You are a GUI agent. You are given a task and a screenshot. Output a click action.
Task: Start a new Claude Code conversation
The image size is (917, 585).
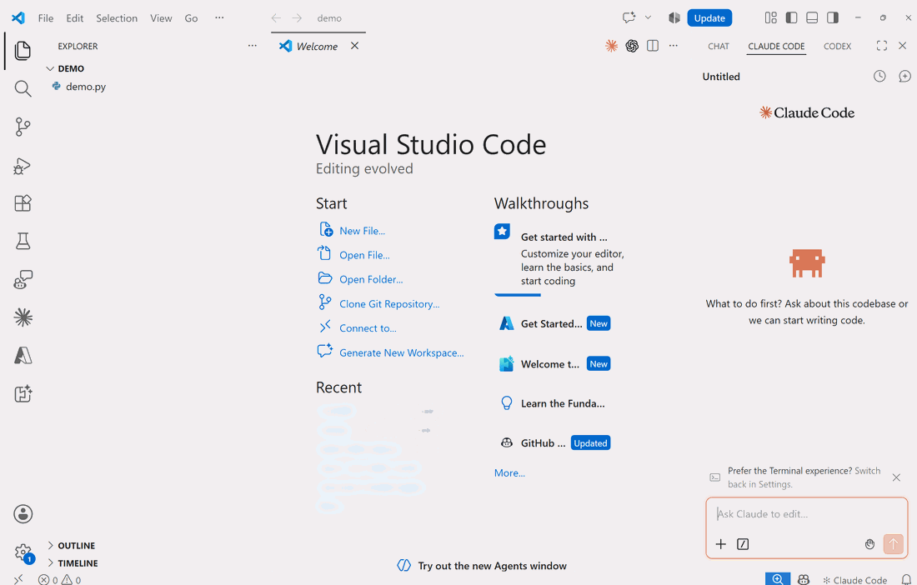pos(904,76)
